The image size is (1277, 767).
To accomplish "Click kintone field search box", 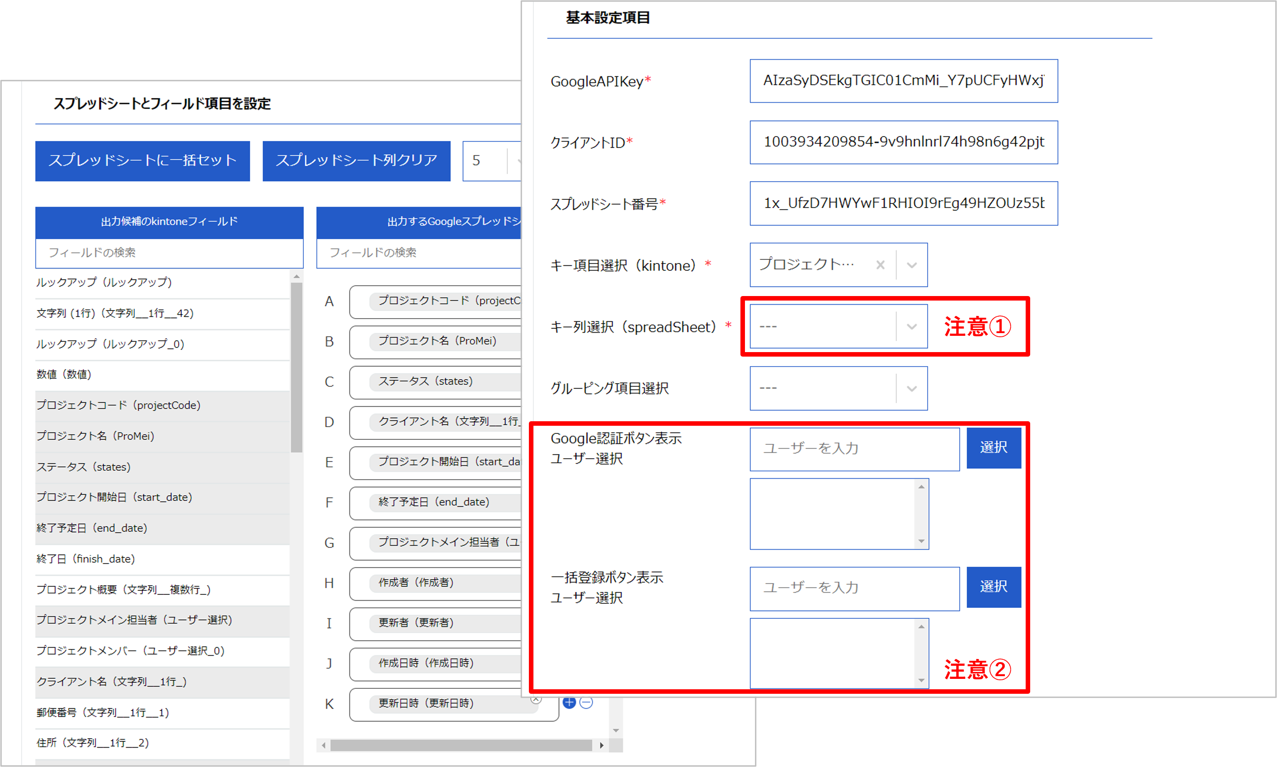I will click(x=169, y=253).
